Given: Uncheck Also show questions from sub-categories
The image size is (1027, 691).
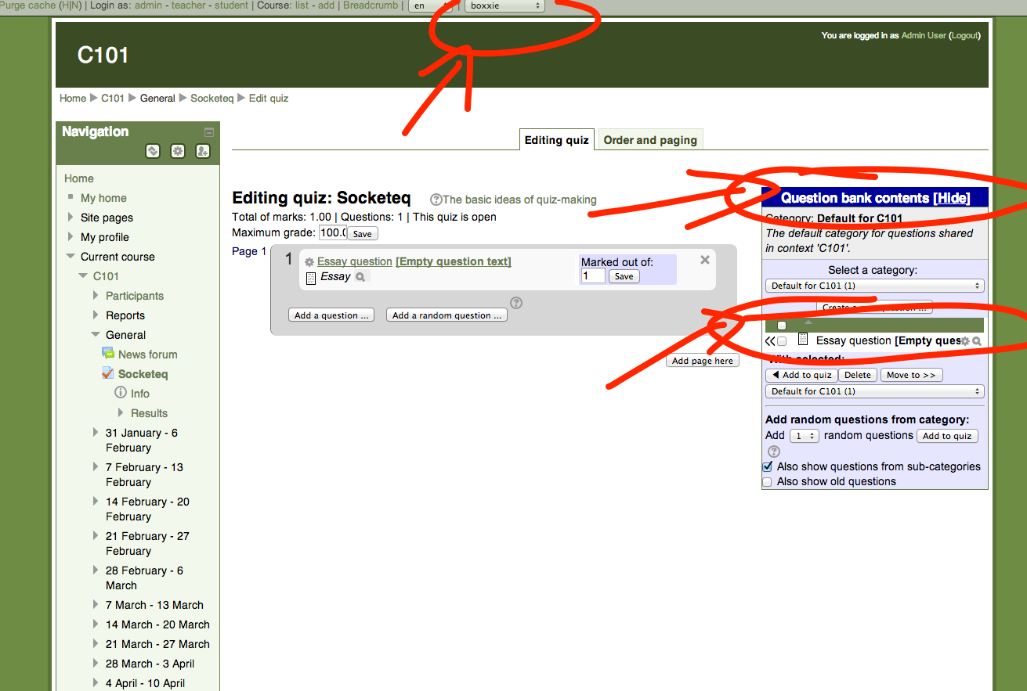Looking at the screenshot, I should click(x=768, y=466).
